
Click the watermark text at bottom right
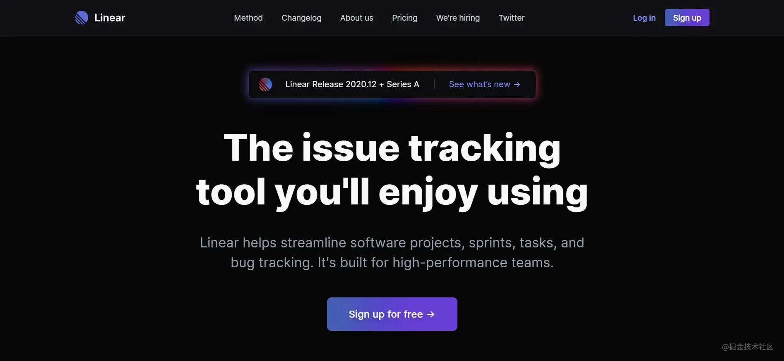(x=748, y=347)
